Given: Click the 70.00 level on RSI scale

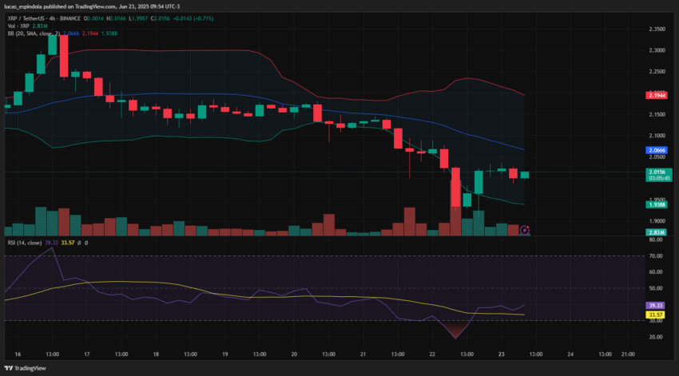Looking at the screenshot, I should point(656,255).
